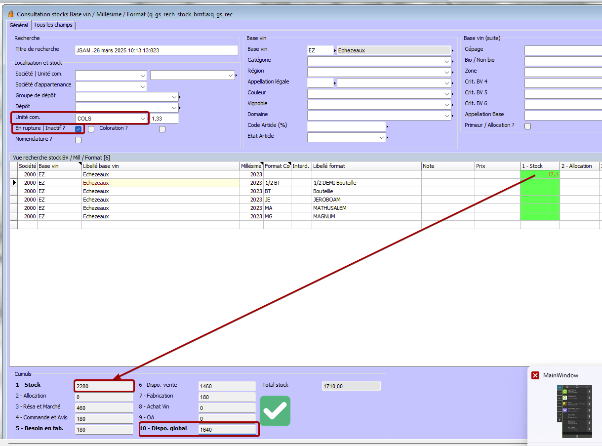
Task: Click the lookup arrow next to Echezeaux field
Action: (452, 50)
